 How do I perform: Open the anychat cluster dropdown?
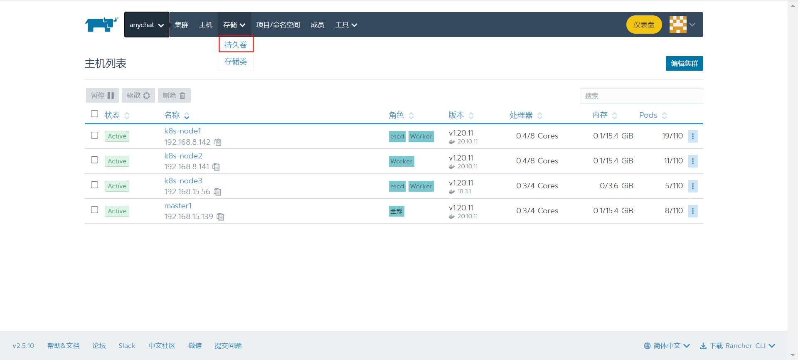tap(147, 25)
